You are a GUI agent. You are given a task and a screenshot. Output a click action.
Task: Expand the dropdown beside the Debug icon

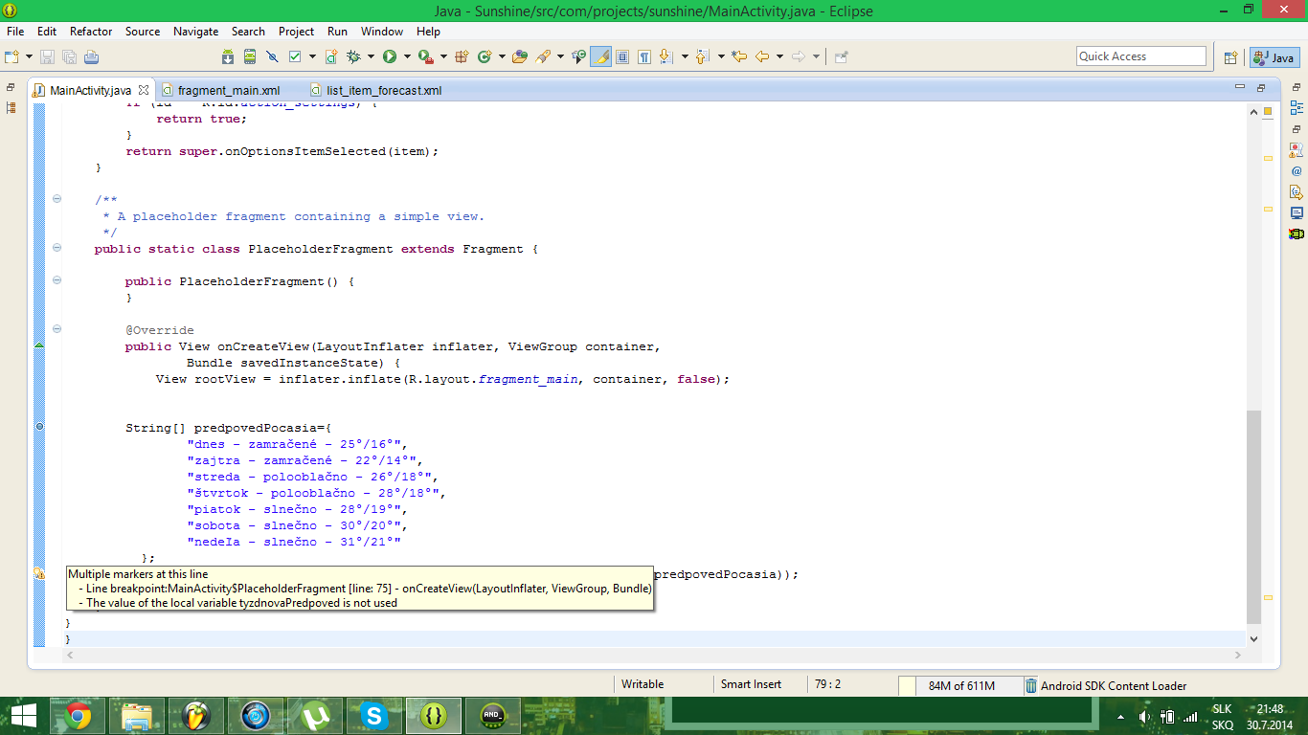tap(370, 57)
